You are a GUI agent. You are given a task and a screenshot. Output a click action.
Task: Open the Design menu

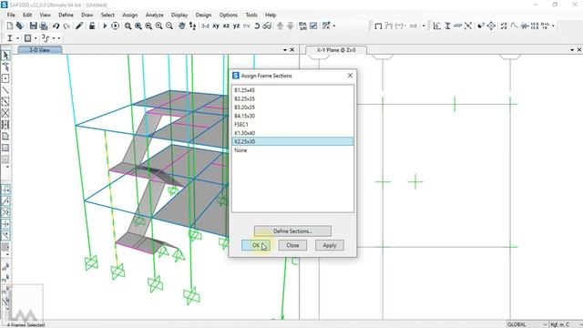tap(203, 15)
